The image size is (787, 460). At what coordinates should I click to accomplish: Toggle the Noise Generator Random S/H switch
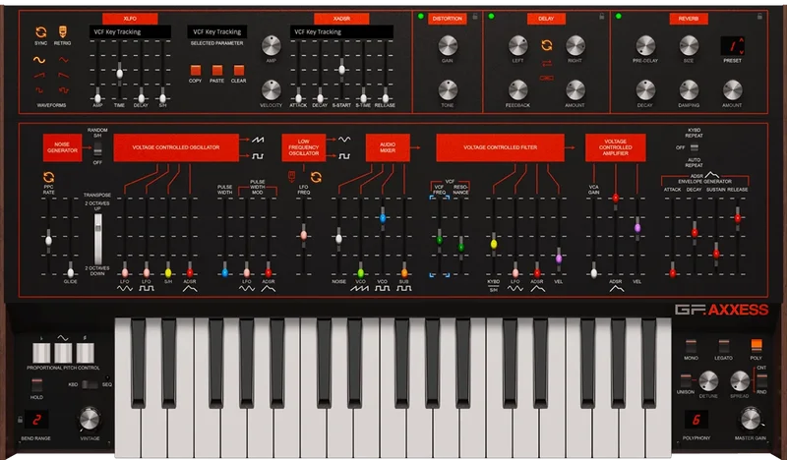pos(97,148)
